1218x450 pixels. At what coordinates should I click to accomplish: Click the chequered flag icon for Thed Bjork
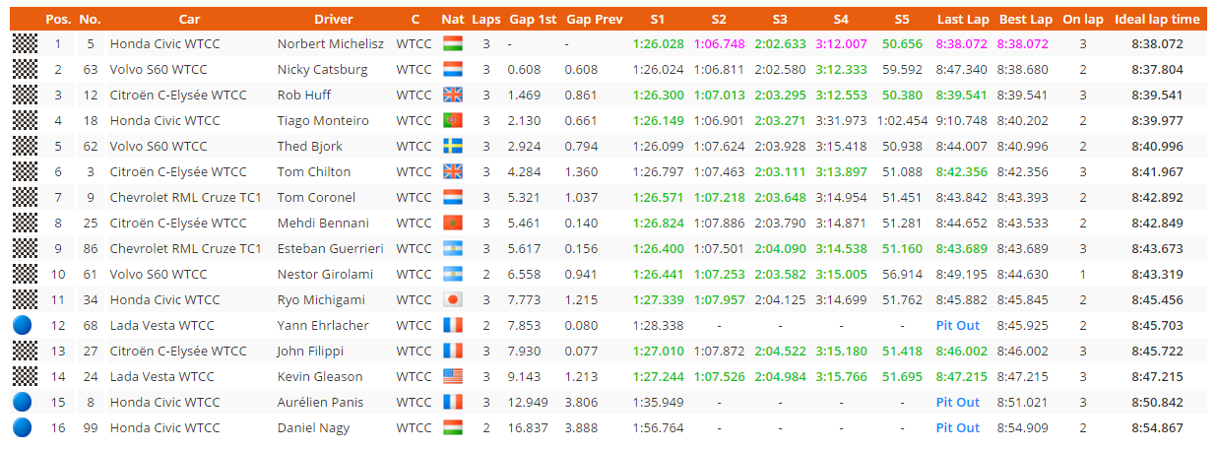[25, 146]
